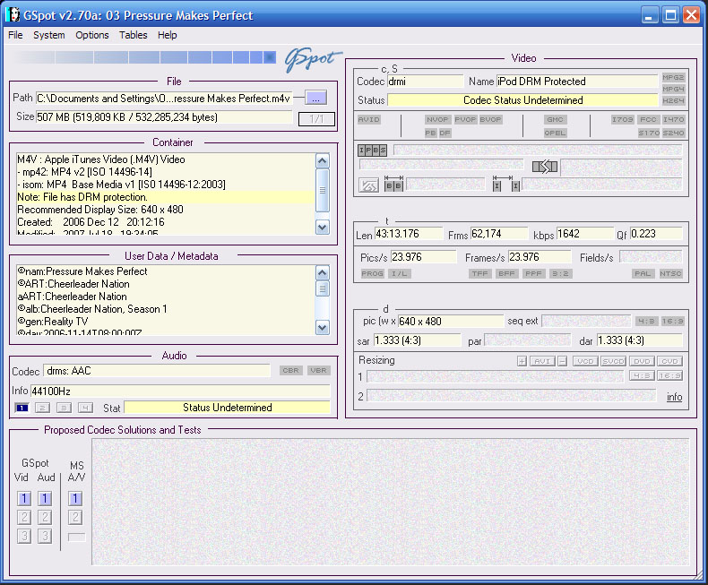Viewport: 708px width, 585px height.
Task: Click the 1/1 file counter button
Action: [316, 119]
